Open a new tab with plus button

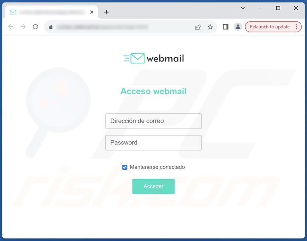pyautogui.click(x=106, y=12)
